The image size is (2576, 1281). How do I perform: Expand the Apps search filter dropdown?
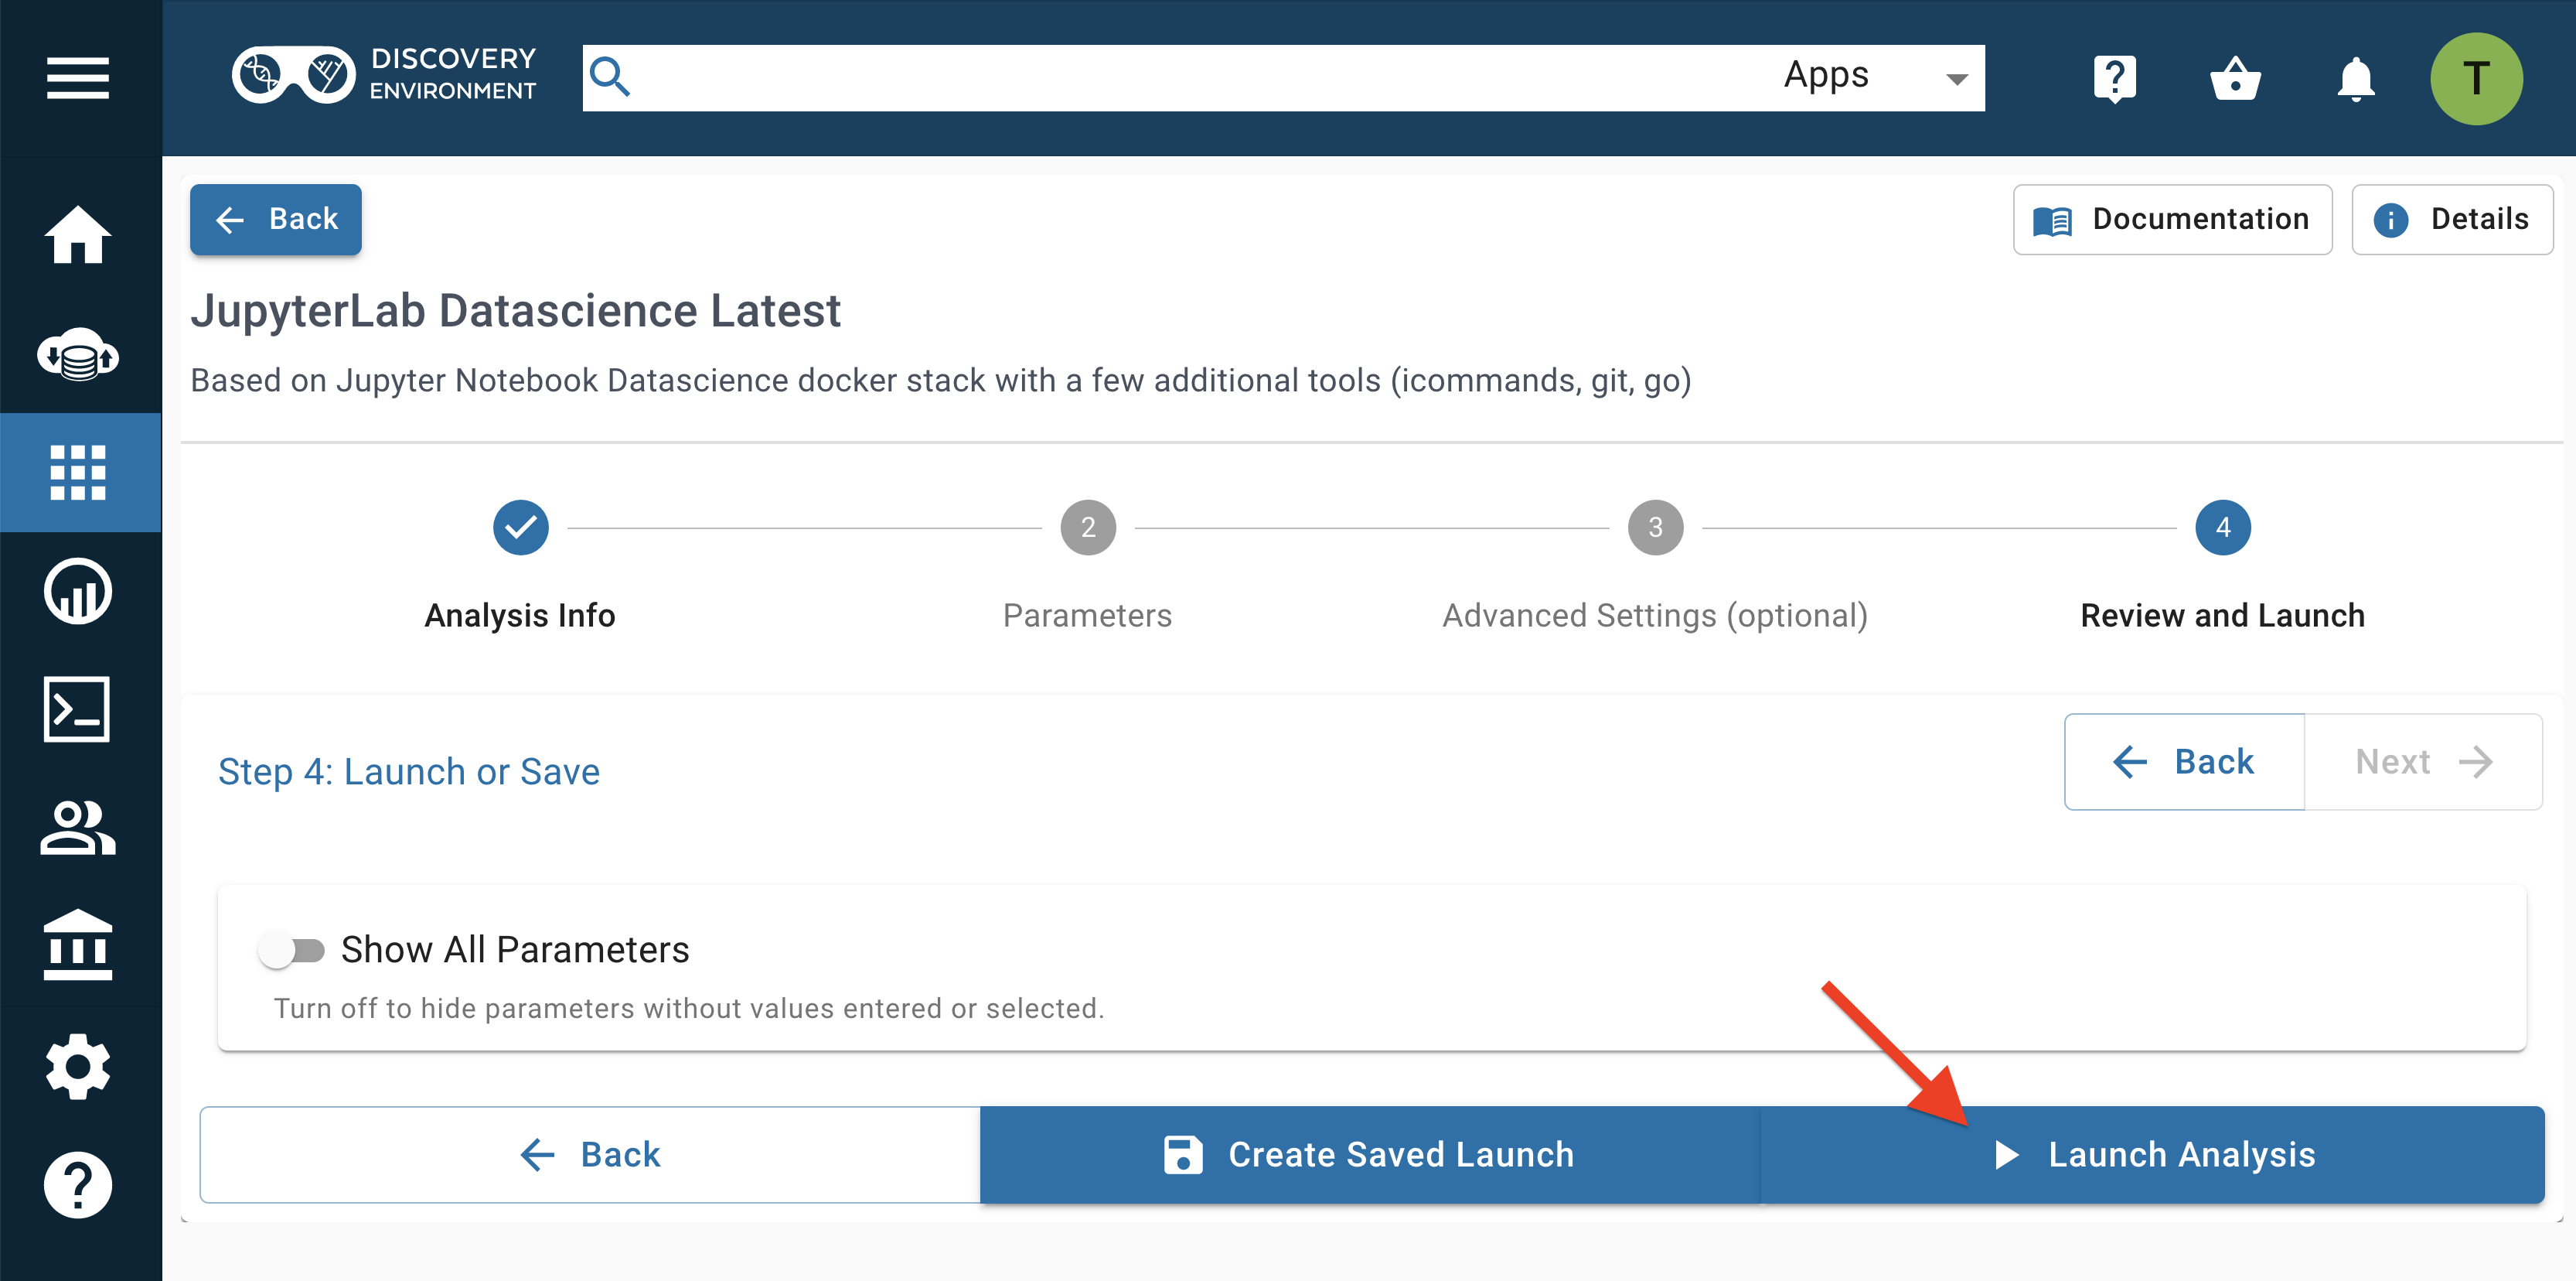point(1873,77)
